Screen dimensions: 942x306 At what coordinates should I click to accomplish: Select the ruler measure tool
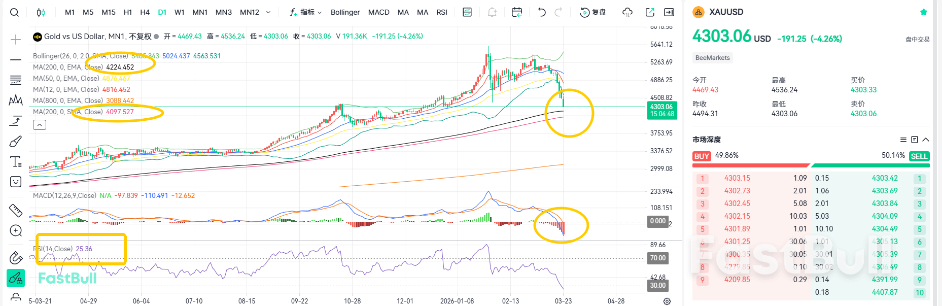coord(16,210)
